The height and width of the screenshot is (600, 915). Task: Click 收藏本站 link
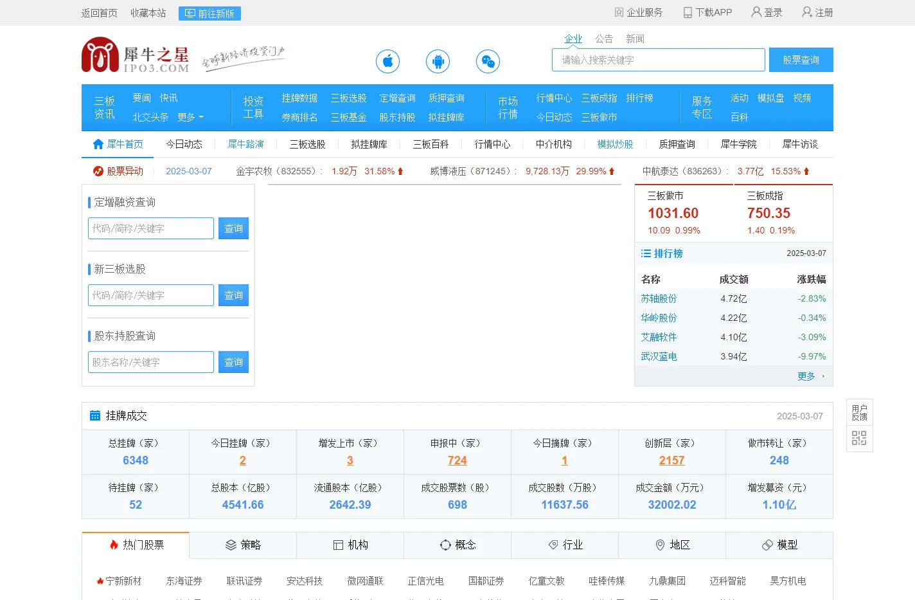click(148, 13)
